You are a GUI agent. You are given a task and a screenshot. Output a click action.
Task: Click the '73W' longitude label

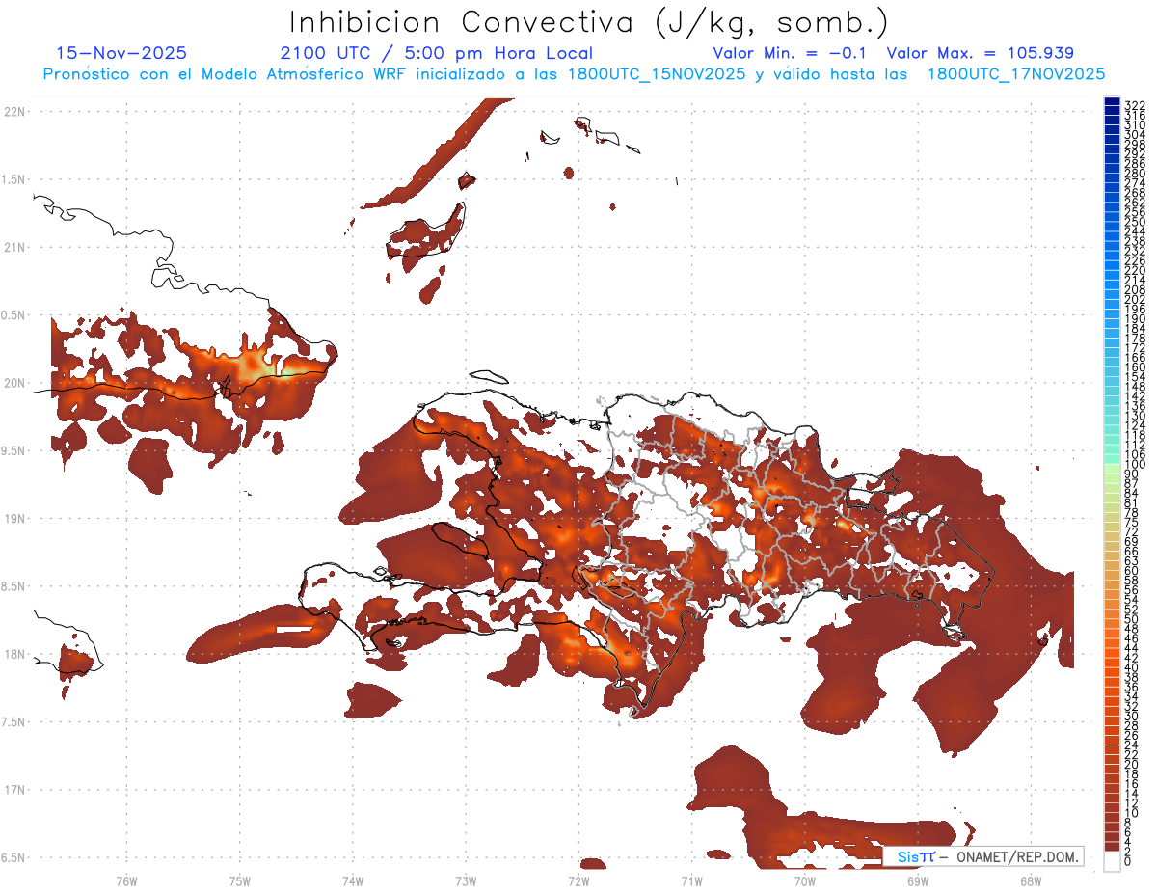point(465,880)
